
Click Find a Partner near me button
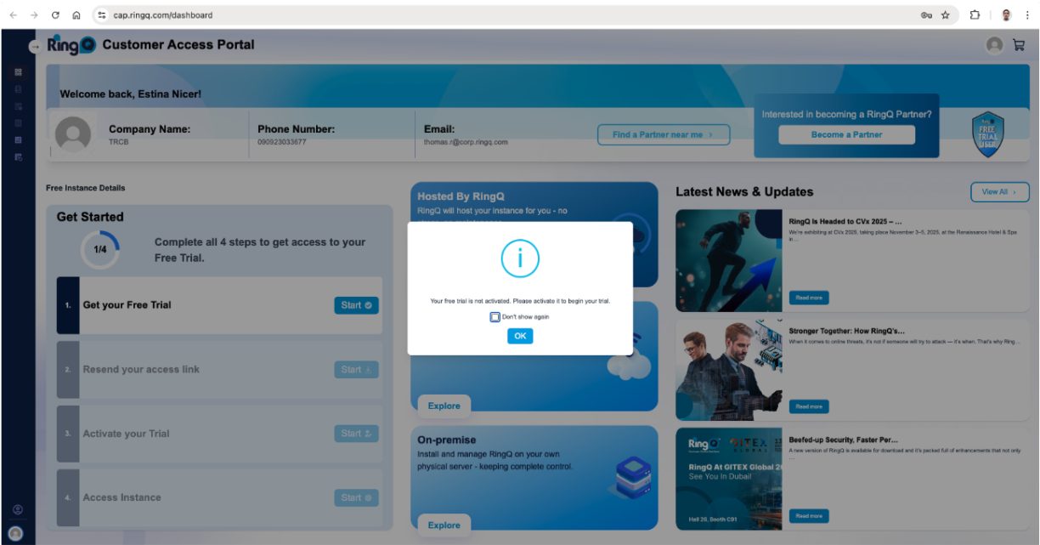click(x=663, y=134)
